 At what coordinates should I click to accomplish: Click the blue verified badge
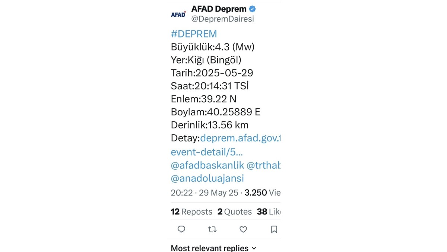(252, 9)
